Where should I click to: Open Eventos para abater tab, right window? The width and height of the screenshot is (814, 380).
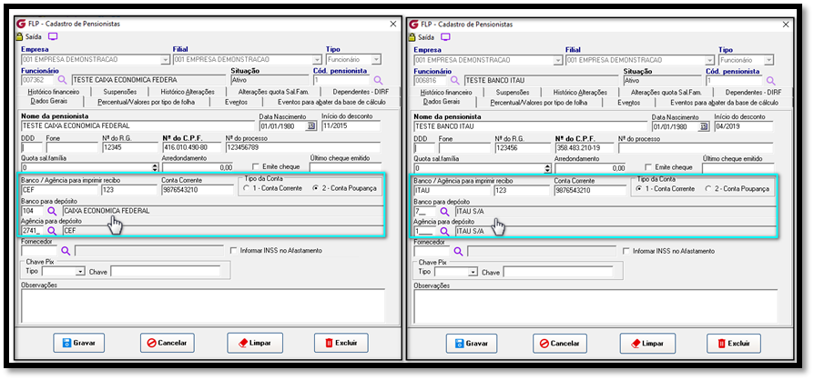tap(724, 102)
